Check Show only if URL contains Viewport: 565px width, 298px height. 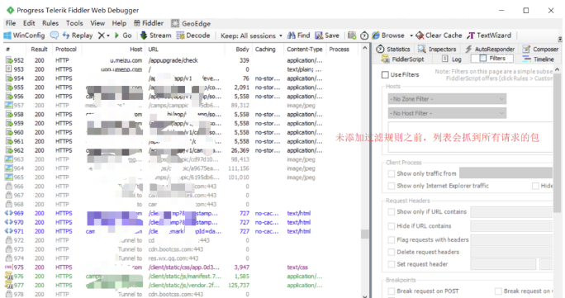(392, 212)
